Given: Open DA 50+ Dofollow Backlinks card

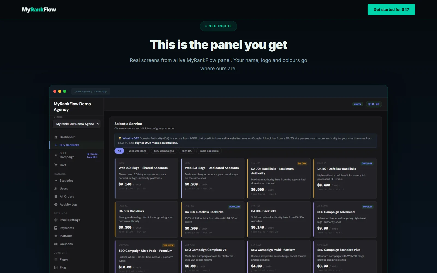Looking at the screenshot, I should tap(345, 179).
